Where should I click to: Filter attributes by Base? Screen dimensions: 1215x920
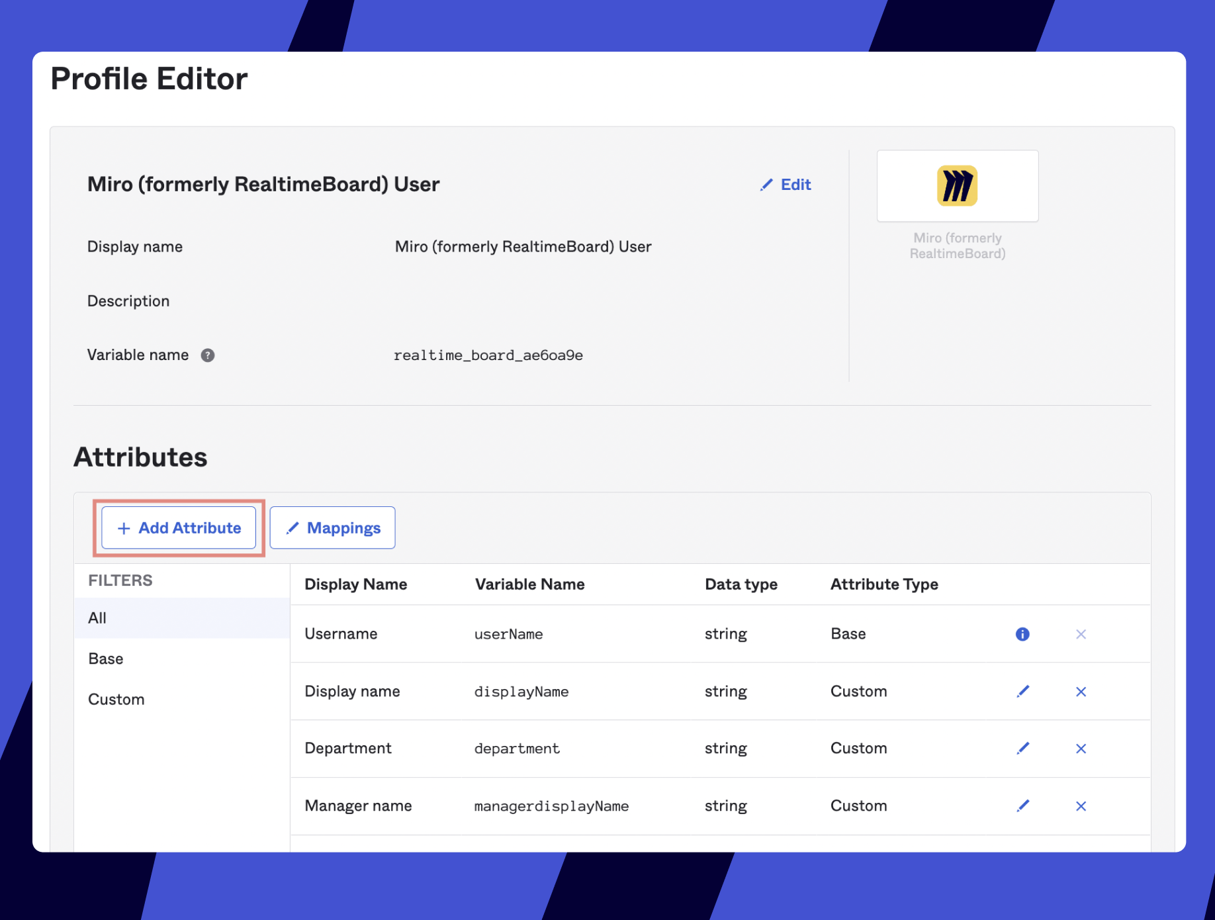(x=106, y=659)
